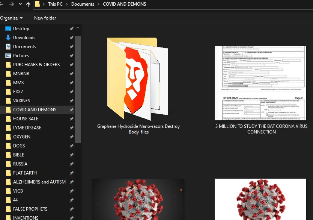Select MNBNB folder in sidebar
This screenshot has height=220, width=313.
point(37,74)
